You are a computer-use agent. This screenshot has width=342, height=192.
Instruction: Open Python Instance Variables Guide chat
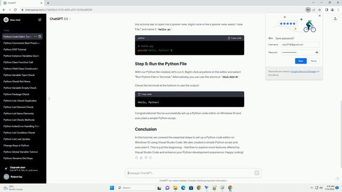22,56
